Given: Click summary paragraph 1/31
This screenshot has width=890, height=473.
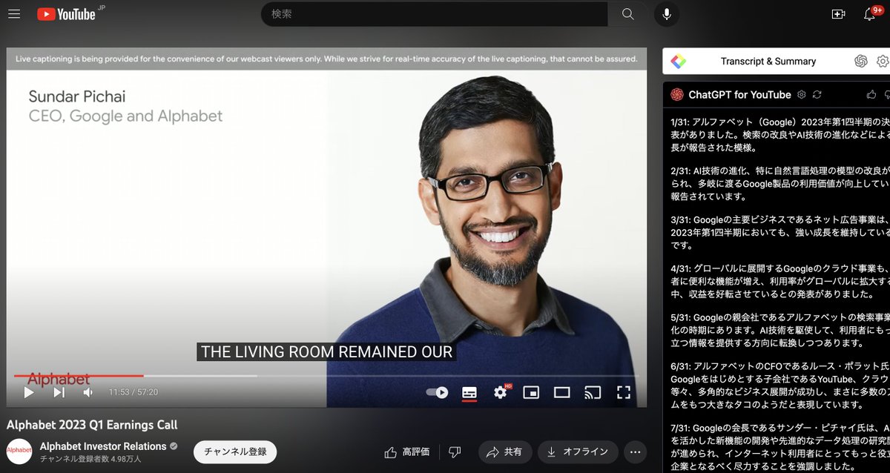Looking at the screenshot, I should [x=780, y=134].
